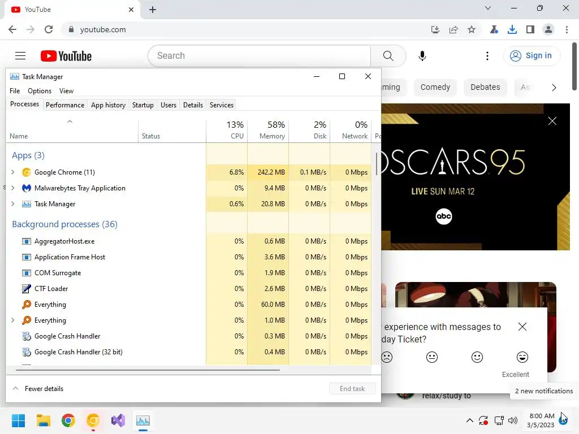Toggle Chrome side panel
The image size is (579, 434).
[530, 29]
